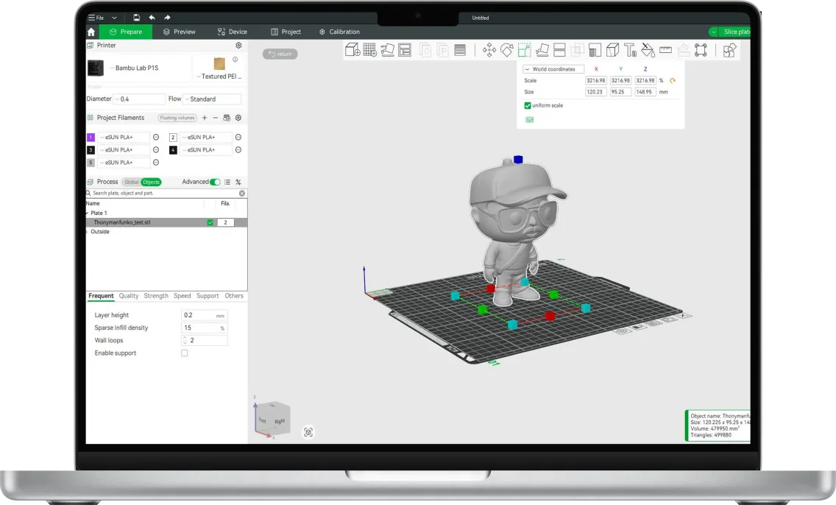Select the Text shape tool icon

pyautogui.click(x=631, y=50)
